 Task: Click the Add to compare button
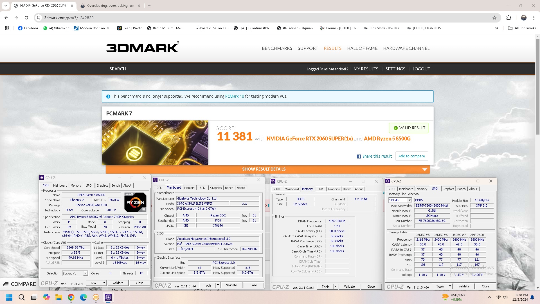pyautogui.click(x=411, y=156)
